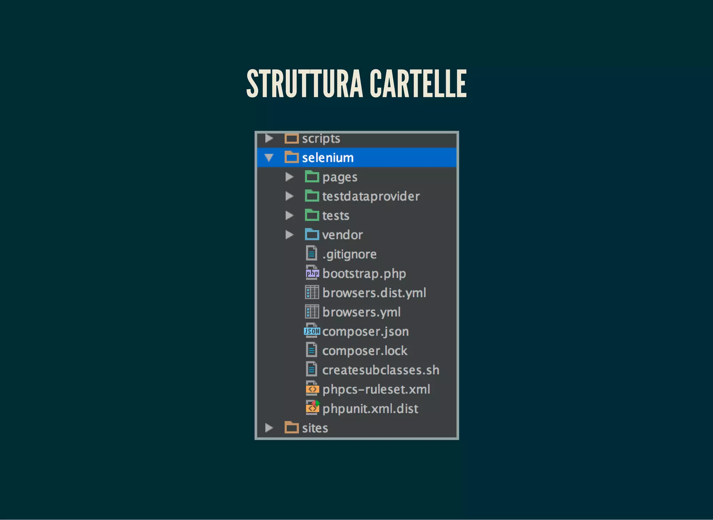713x520 pixels.
Task: Open the browsers.yml file name
Action: point(361,312)
